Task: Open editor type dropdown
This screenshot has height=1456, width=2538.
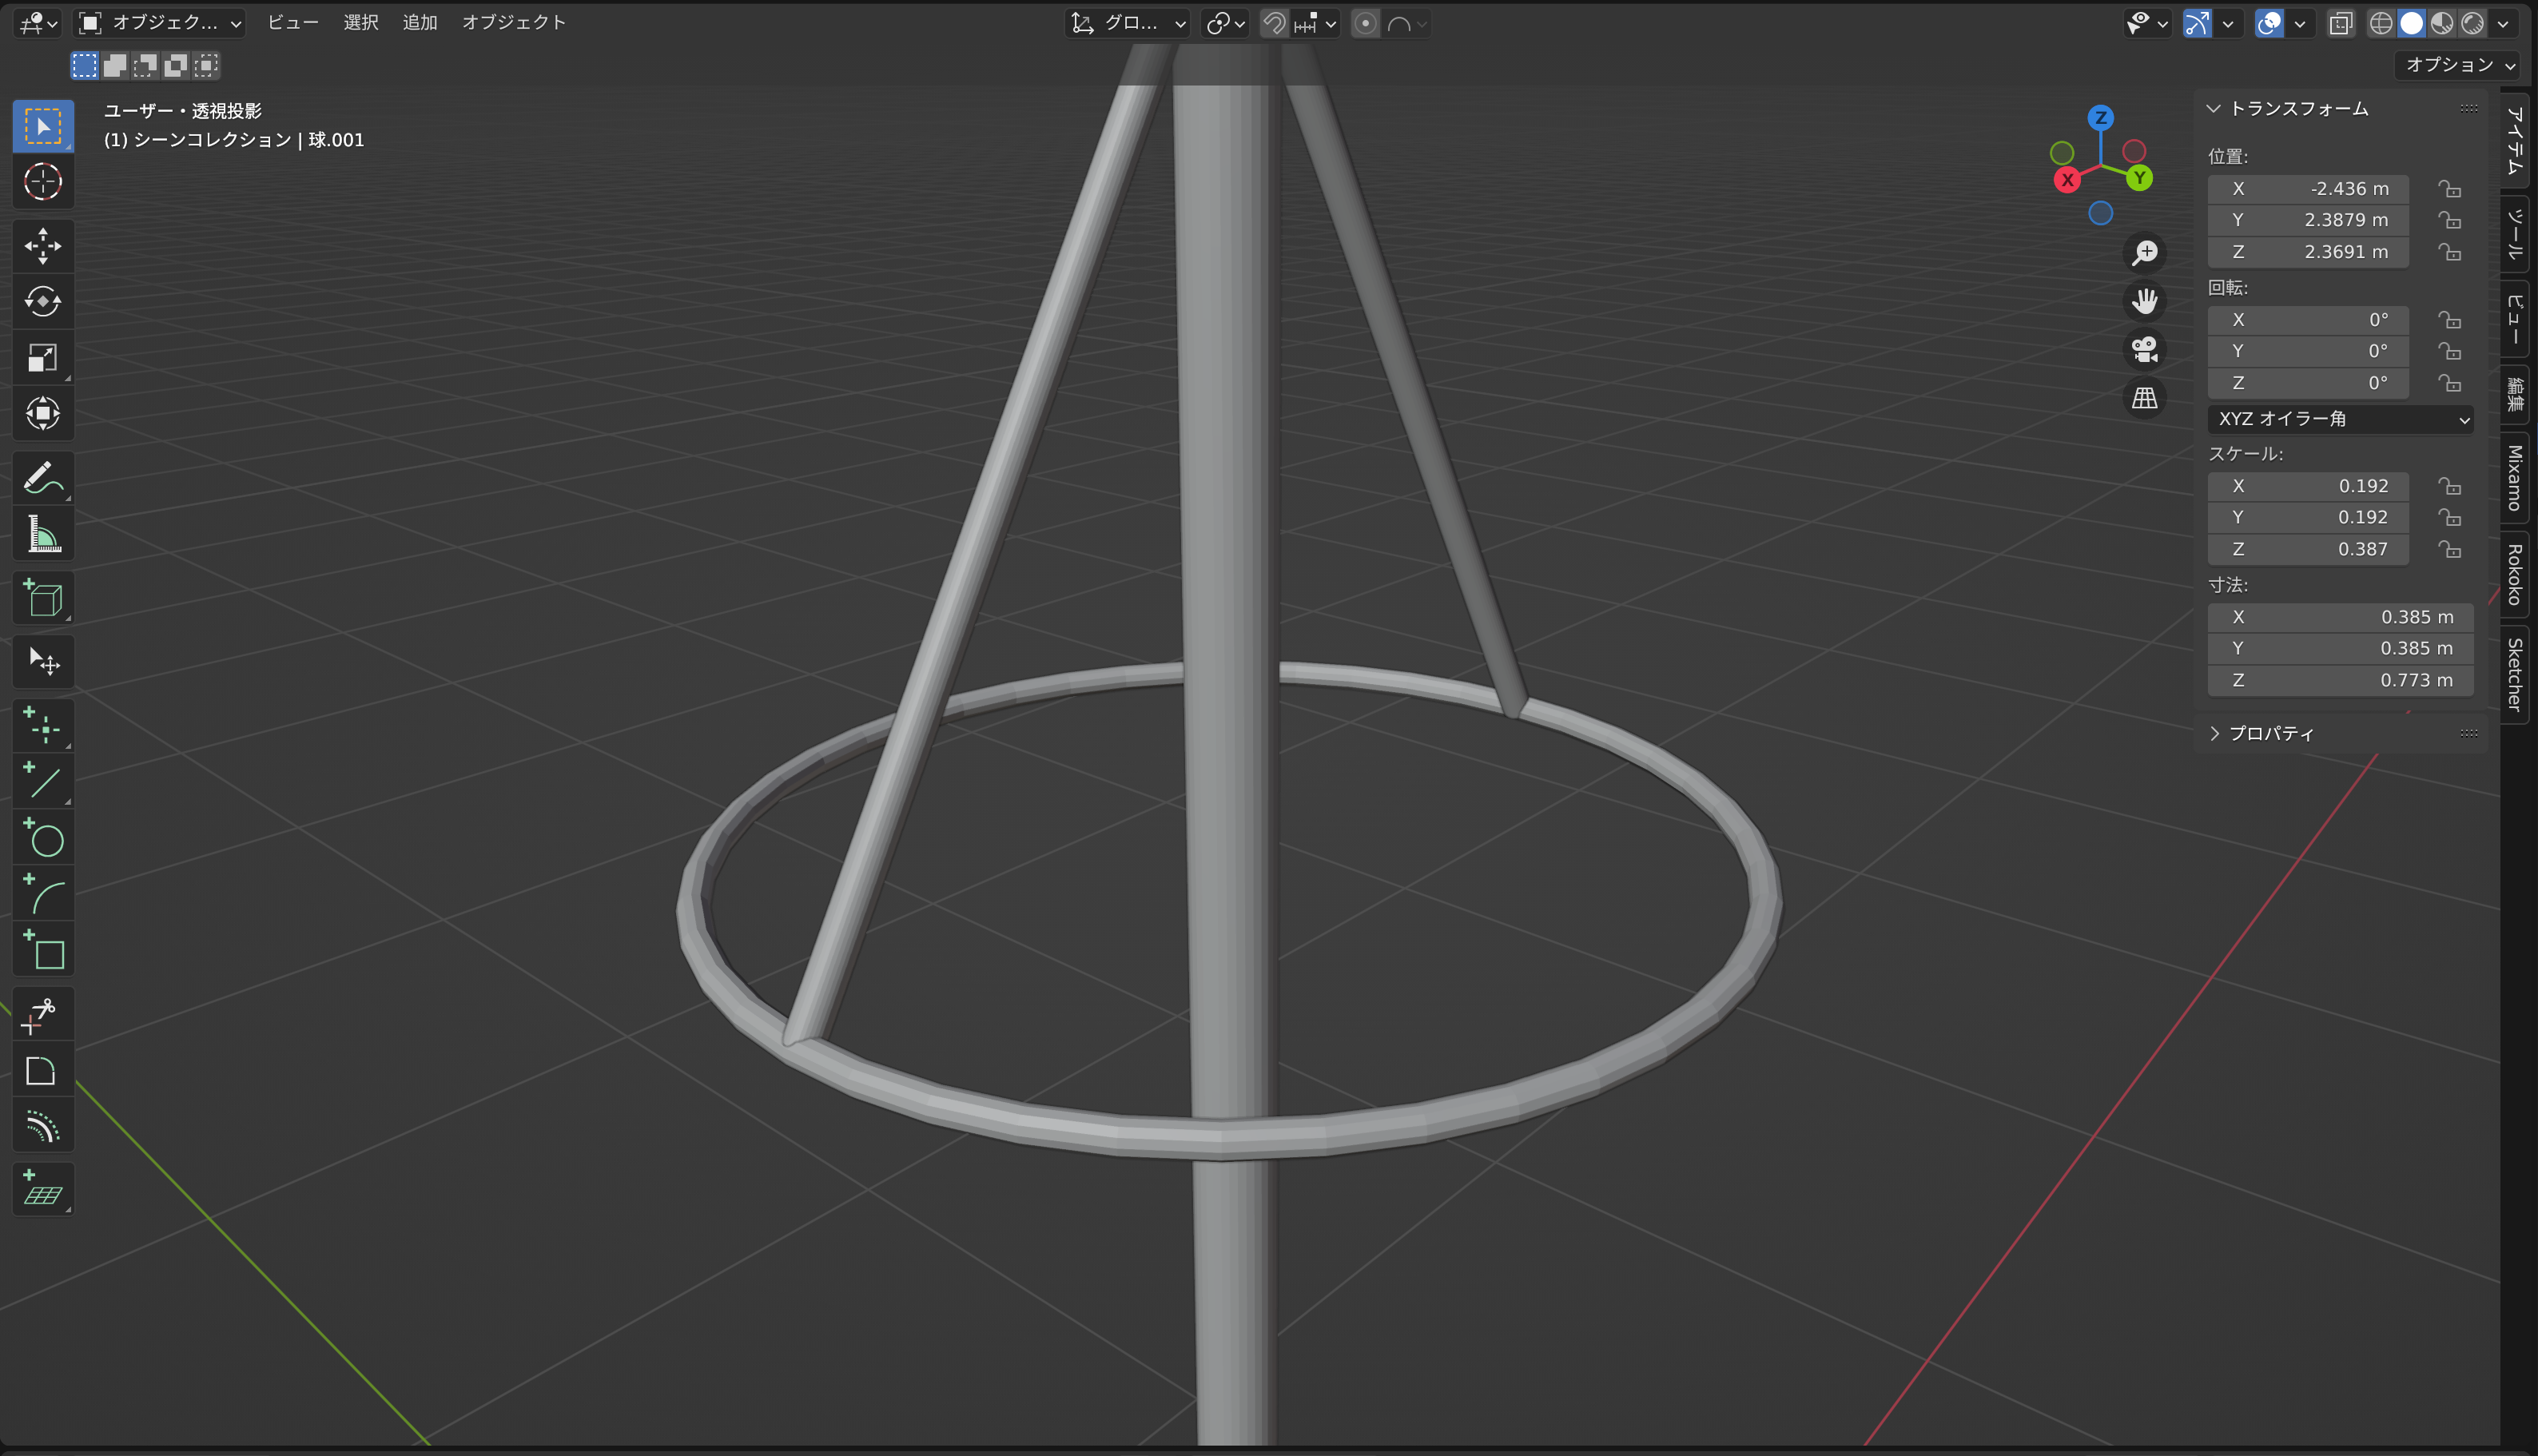Action: [39, 23]
